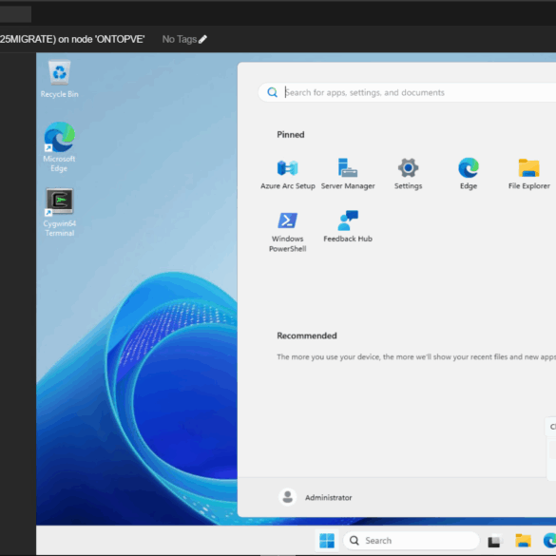Click the VM title 'on node ONTOPVE' text

tap(101, 39)
